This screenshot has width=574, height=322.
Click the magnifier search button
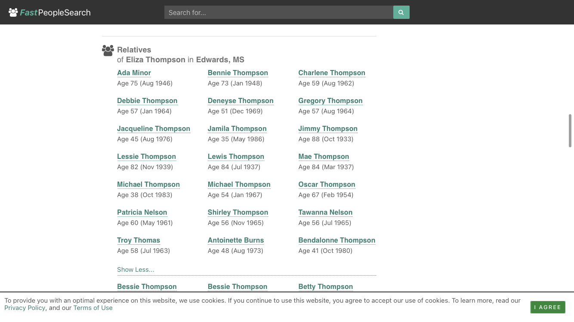pos(401,12)
